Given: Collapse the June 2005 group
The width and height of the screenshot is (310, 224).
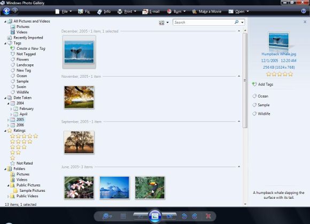Looking at the screenshot, I should tap(239, 167).
